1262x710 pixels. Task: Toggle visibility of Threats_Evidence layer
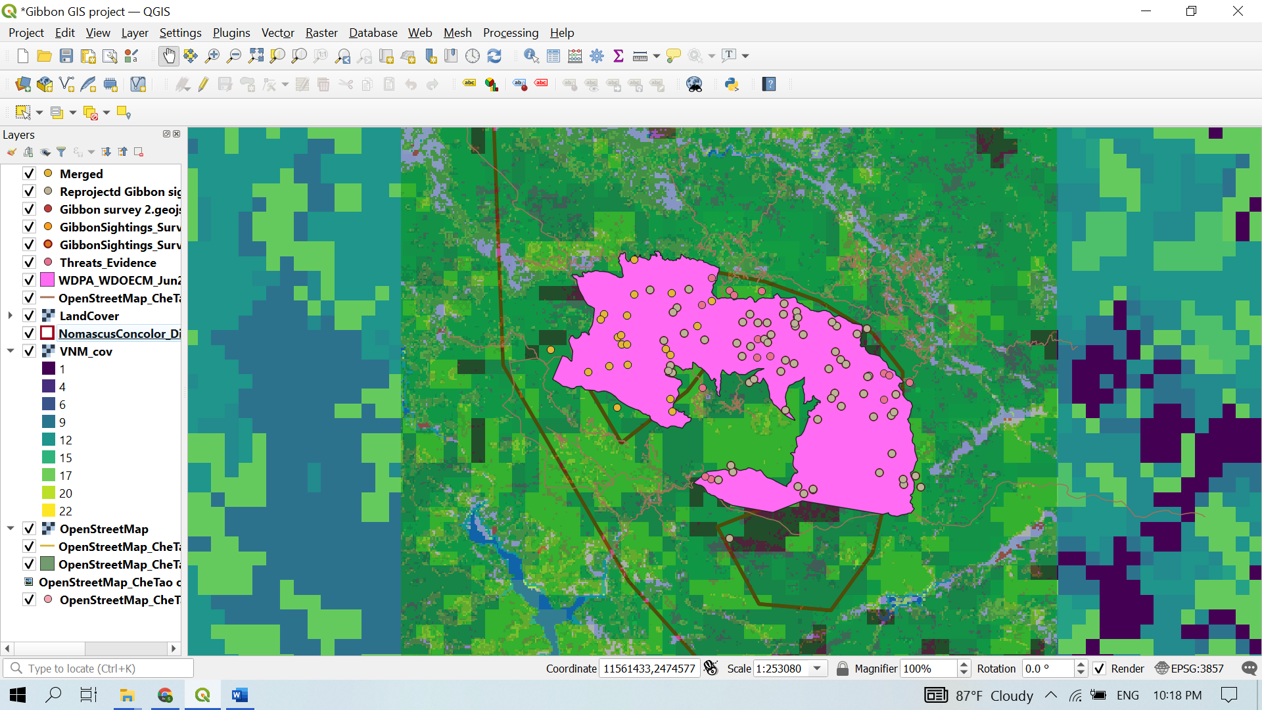pyautogui.click(x=29, y=262)
